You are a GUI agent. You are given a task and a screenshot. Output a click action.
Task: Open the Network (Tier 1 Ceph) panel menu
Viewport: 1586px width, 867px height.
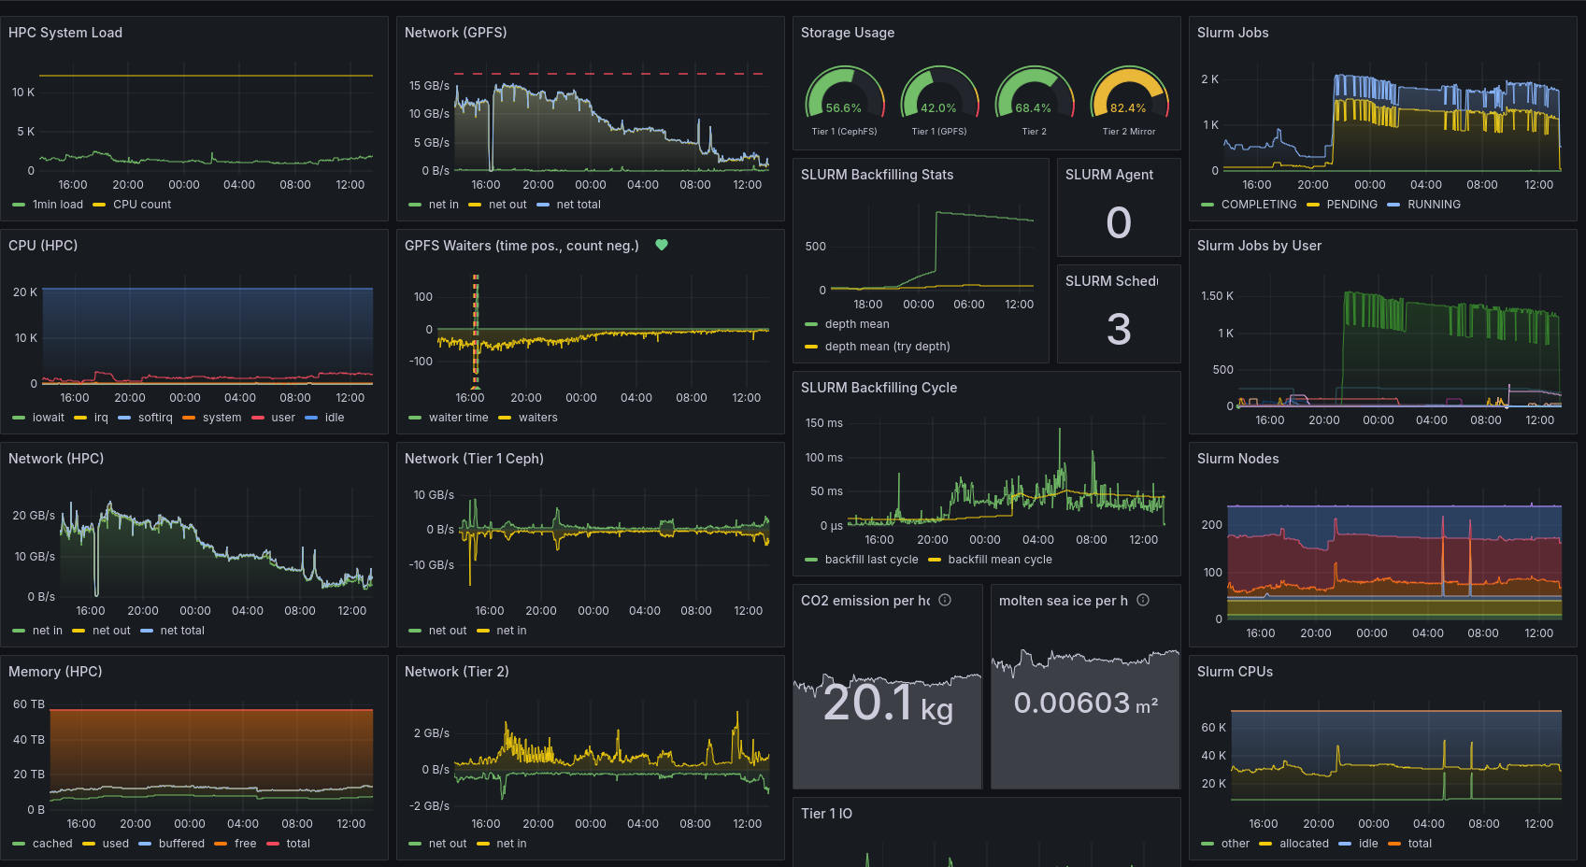point(474,459)
